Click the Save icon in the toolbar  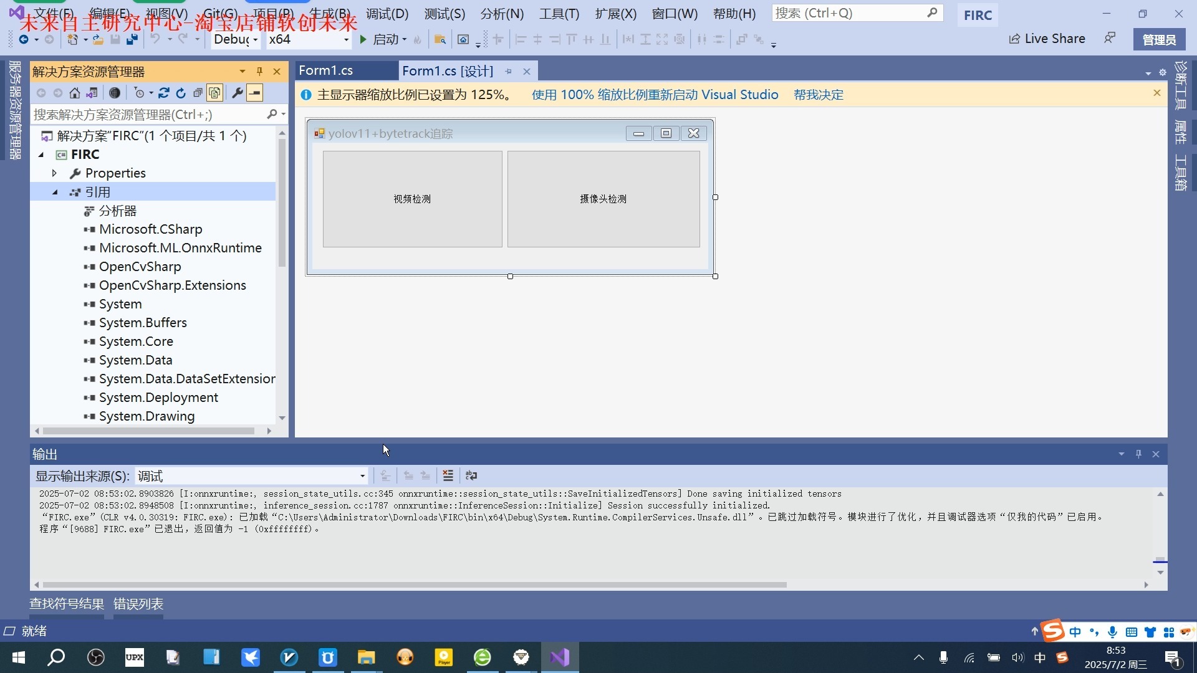[115, 39]
